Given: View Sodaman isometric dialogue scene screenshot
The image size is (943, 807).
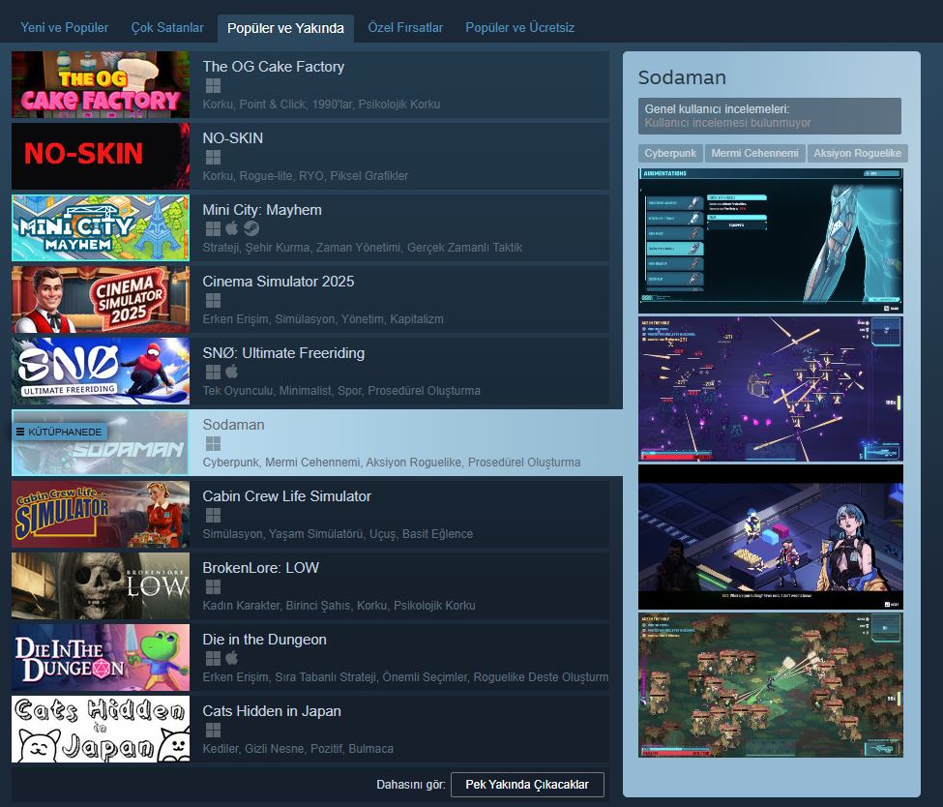Looking at the screenshot, I should tap(771, 537).
